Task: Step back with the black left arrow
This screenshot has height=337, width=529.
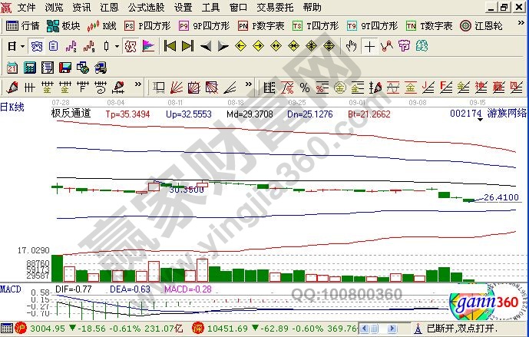Action: point(206,46)
